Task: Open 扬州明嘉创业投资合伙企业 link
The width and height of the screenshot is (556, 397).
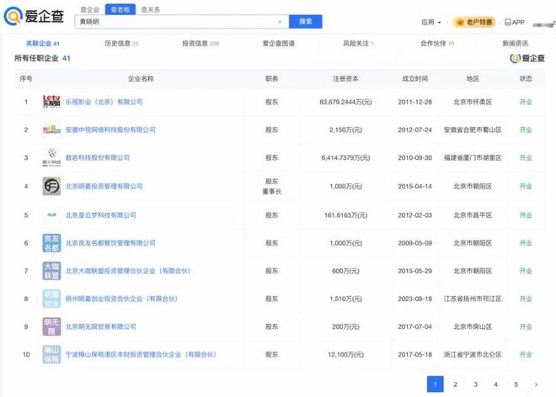Action: pyautogui.click(x=121, y=299)
